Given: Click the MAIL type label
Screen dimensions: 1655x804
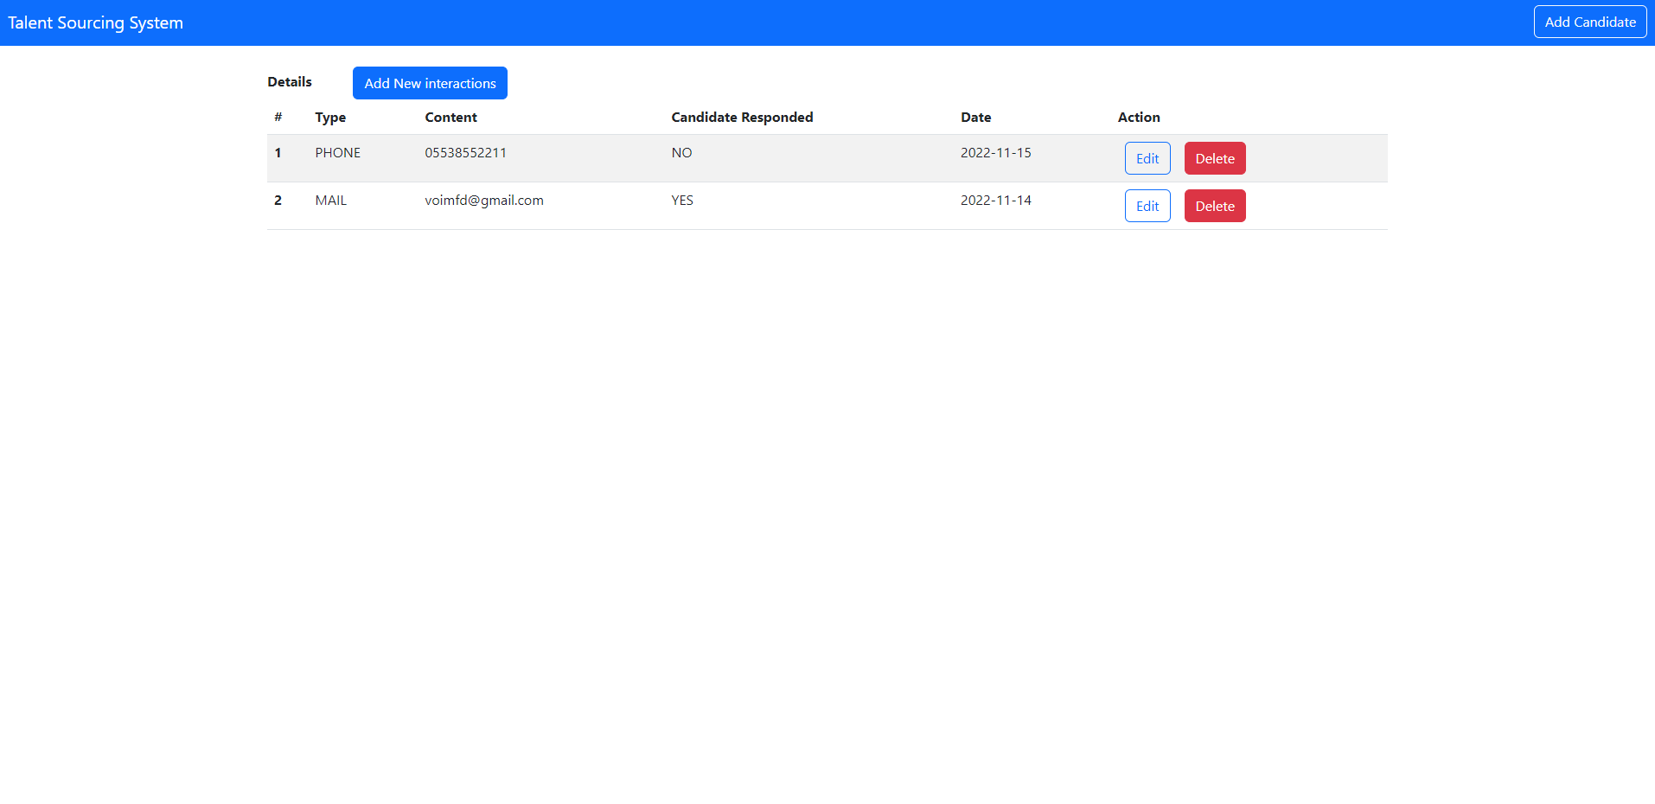Looking at the screenshot, I should click(330, 200).
